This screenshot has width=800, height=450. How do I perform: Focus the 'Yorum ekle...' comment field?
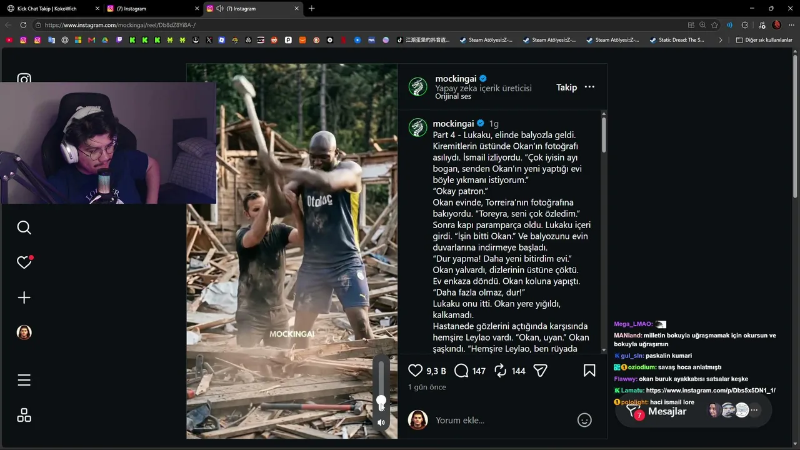[502, 420]
